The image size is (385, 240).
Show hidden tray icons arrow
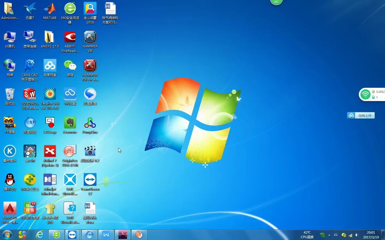click(329, 235)
